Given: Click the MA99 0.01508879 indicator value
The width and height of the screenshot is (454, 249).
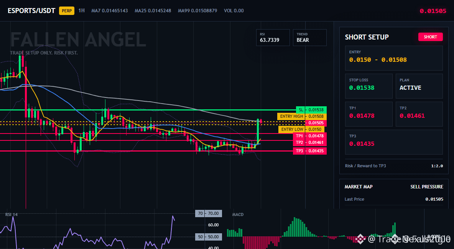Looking at the screenshot, I should pos(197,11).
